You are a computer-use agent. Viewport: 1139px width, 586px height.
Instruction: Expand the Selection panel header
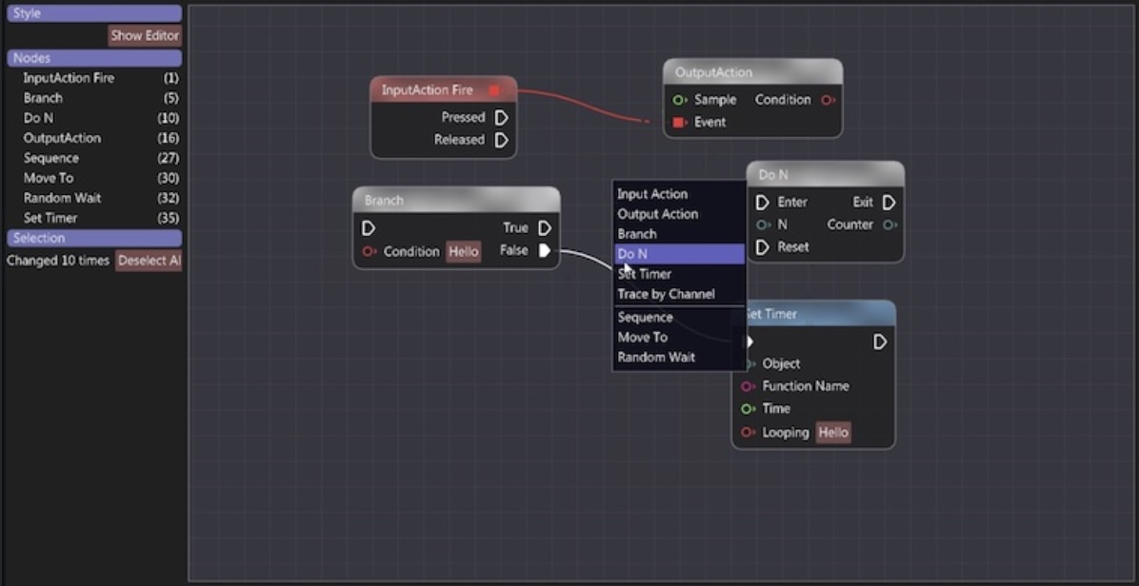(x=92, y=238)
